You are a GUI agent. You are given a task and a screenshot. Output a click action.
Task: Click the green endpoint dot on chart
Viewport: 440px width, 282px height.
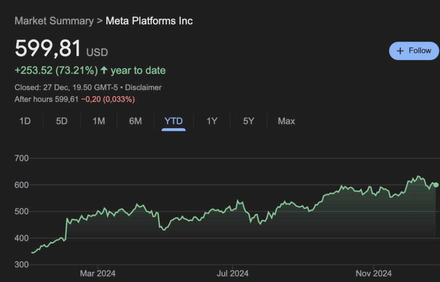436,185
